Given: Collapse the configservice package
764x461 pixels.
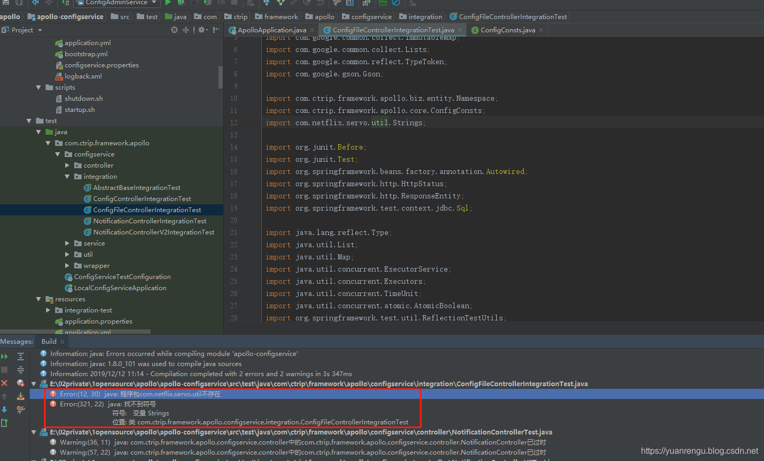Looking at the screenshot, I should click(x=58, y=154).
